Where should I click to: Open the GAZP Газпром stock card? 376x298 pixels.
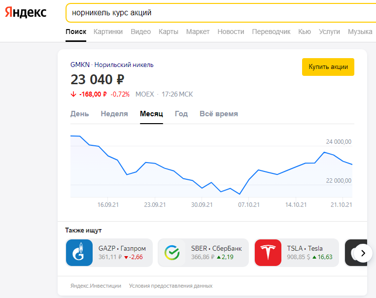click(x=109, y=253)
